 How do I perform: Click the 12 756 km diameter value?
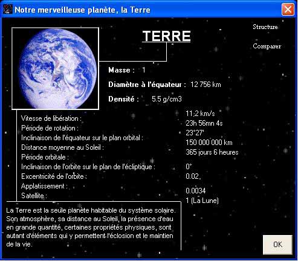pos(206,85)
